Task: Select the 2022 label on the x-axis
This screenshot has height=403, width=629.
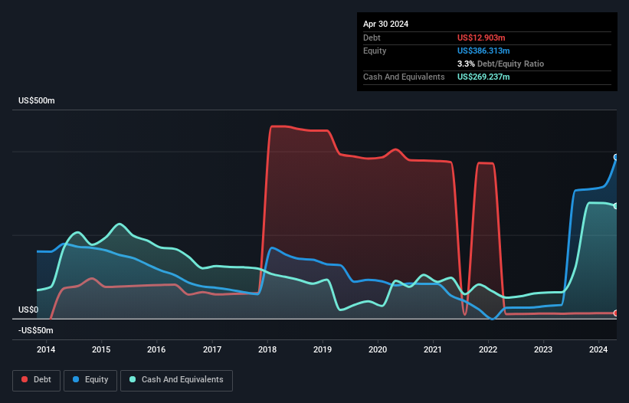Action: pos(488,349)
